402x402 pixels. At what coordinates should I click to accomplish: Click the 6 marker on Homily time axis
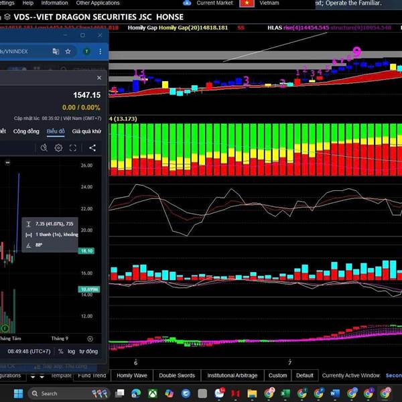135,362
